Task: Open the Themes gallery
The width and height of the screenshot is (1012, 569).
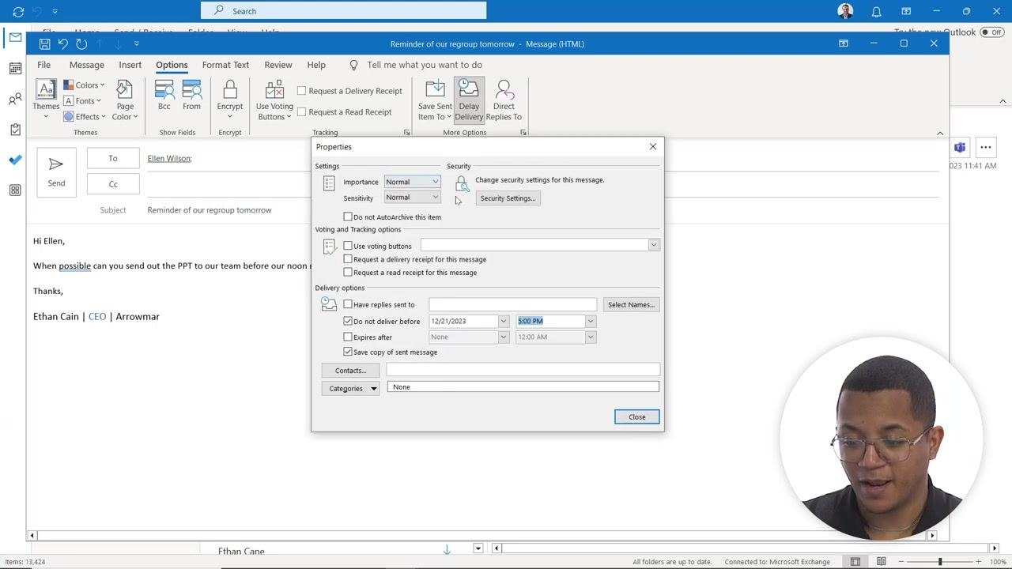Action: (x=46, y=100)
